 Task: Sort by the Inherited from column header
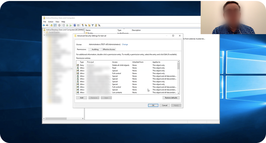coord(142,62)
